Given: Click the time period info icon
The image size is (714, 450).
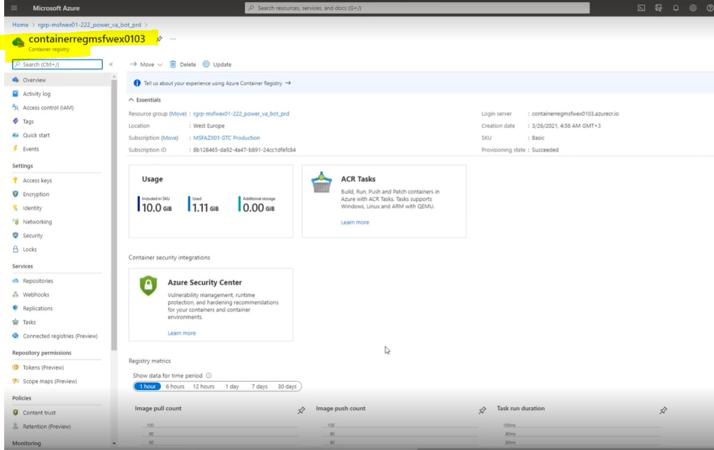Looking at the screenshot, I should [209, 376].
